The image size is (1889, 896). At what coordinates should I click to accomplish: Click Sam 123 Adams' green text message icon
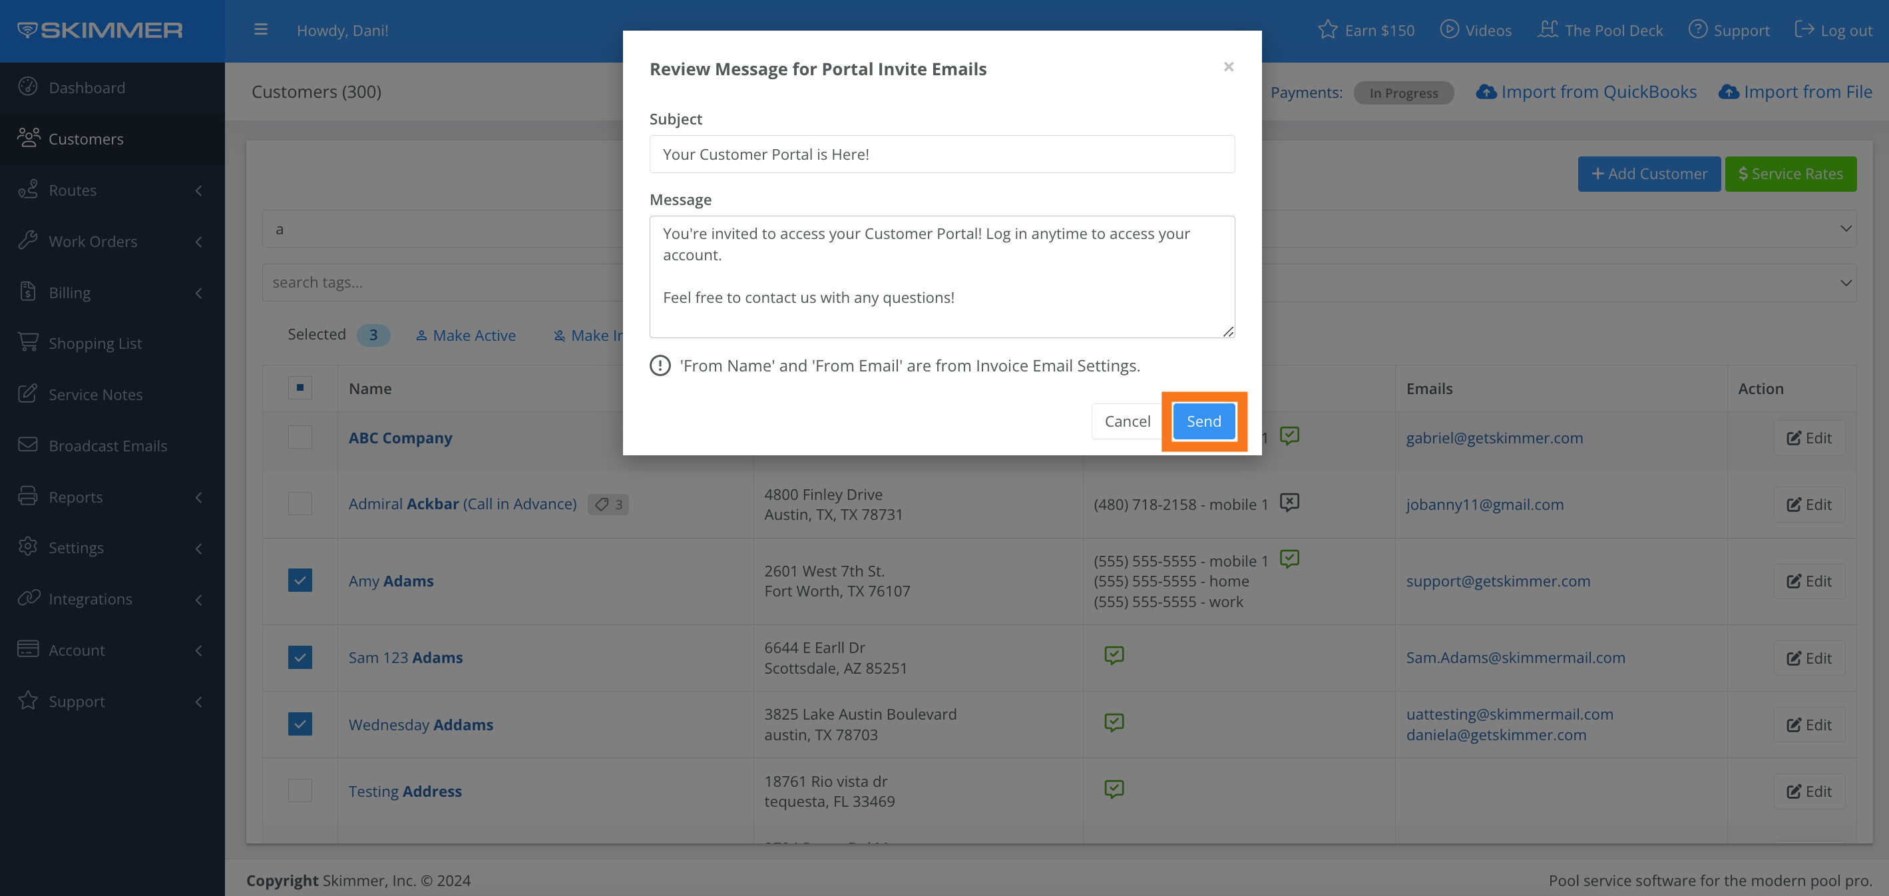(1114, 655)
